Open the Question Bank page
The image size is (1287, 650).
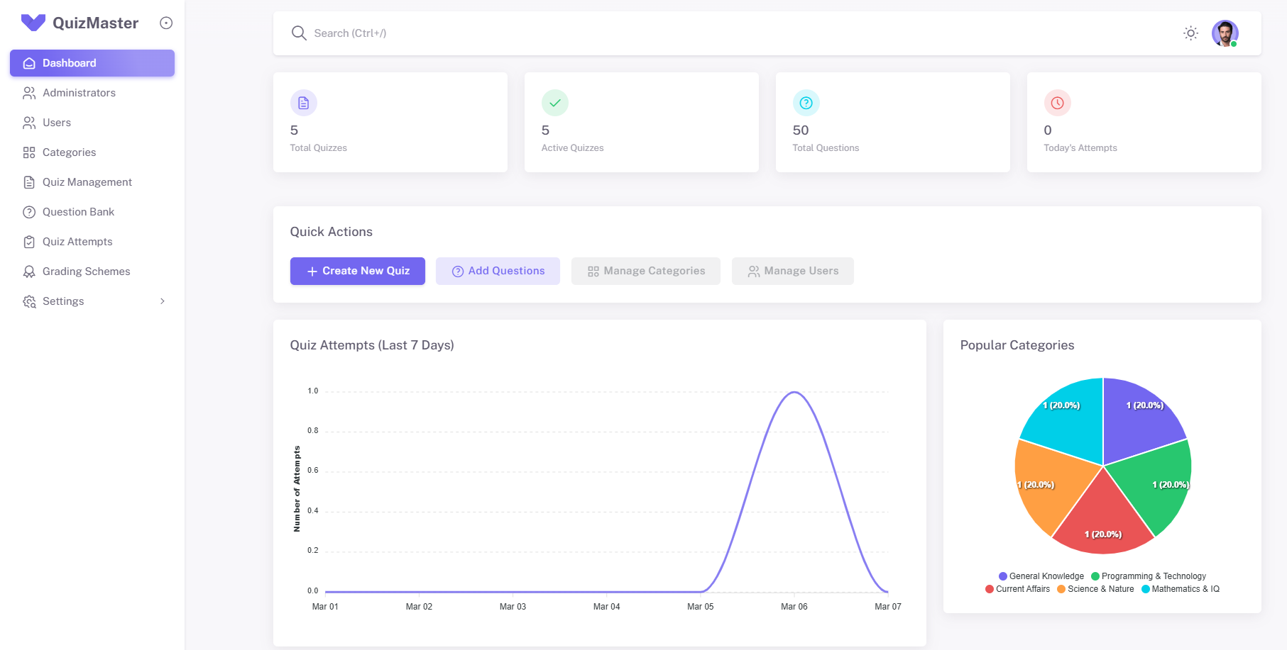click(x=92, y=212)
